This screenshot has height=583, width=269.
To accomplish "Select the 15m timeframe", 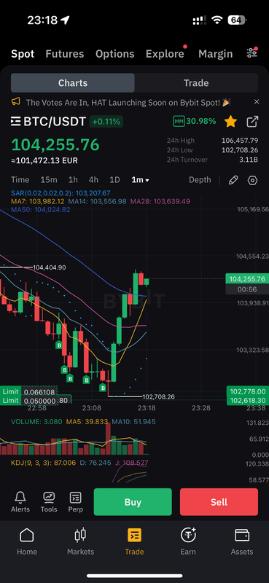I will [x=49, y=180].
